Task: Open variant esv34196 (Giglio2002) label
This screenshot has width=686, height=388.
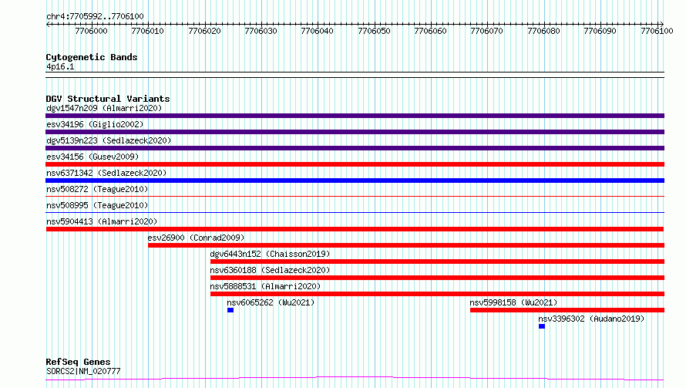Action: (x=95, y=124)
